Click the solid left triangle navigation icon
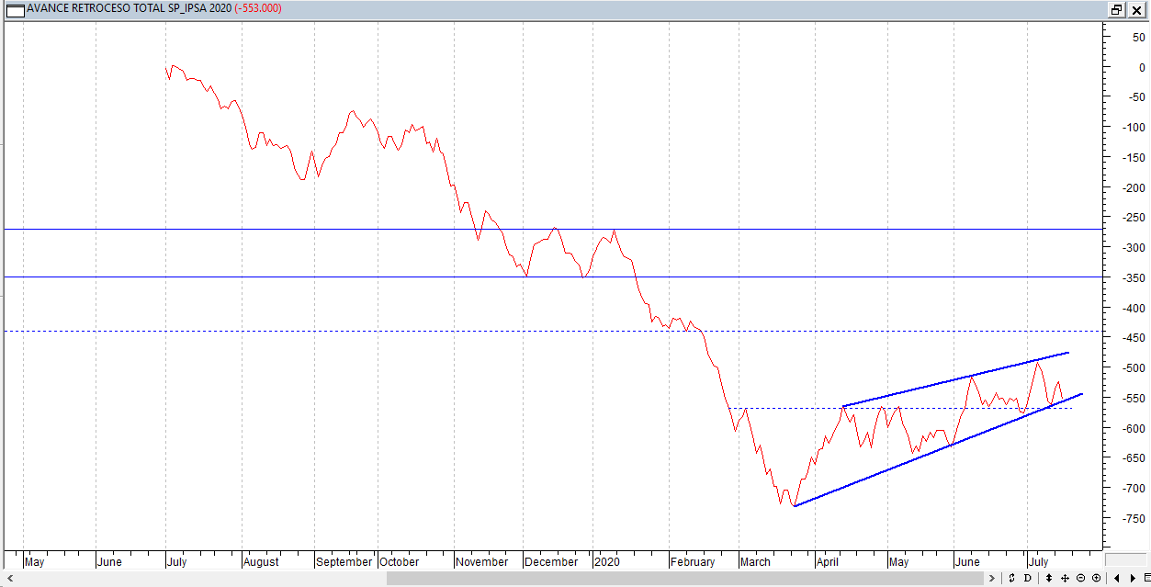 click(x=1117, y=578)
